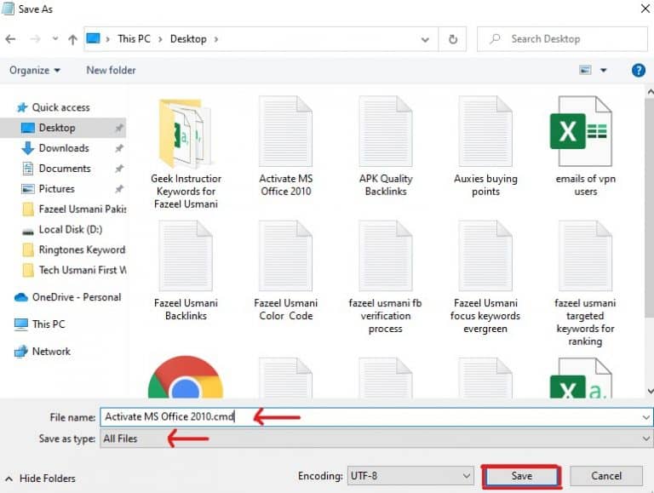
Task: Expand the address bar history dropdown
Action: pos(425,39)
